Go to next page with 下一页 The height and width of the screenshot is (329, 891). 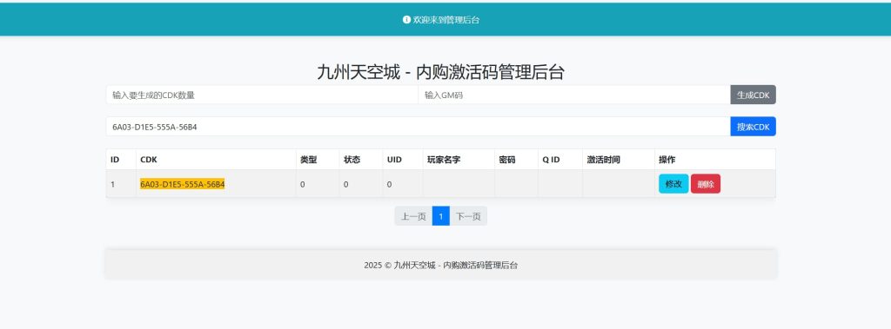(468, 216)
